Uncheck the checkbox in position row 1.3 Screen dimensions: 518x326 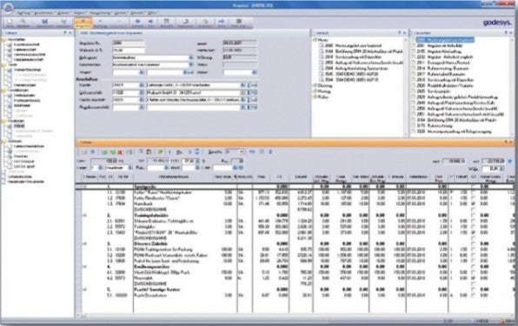[x=473, y=203]
